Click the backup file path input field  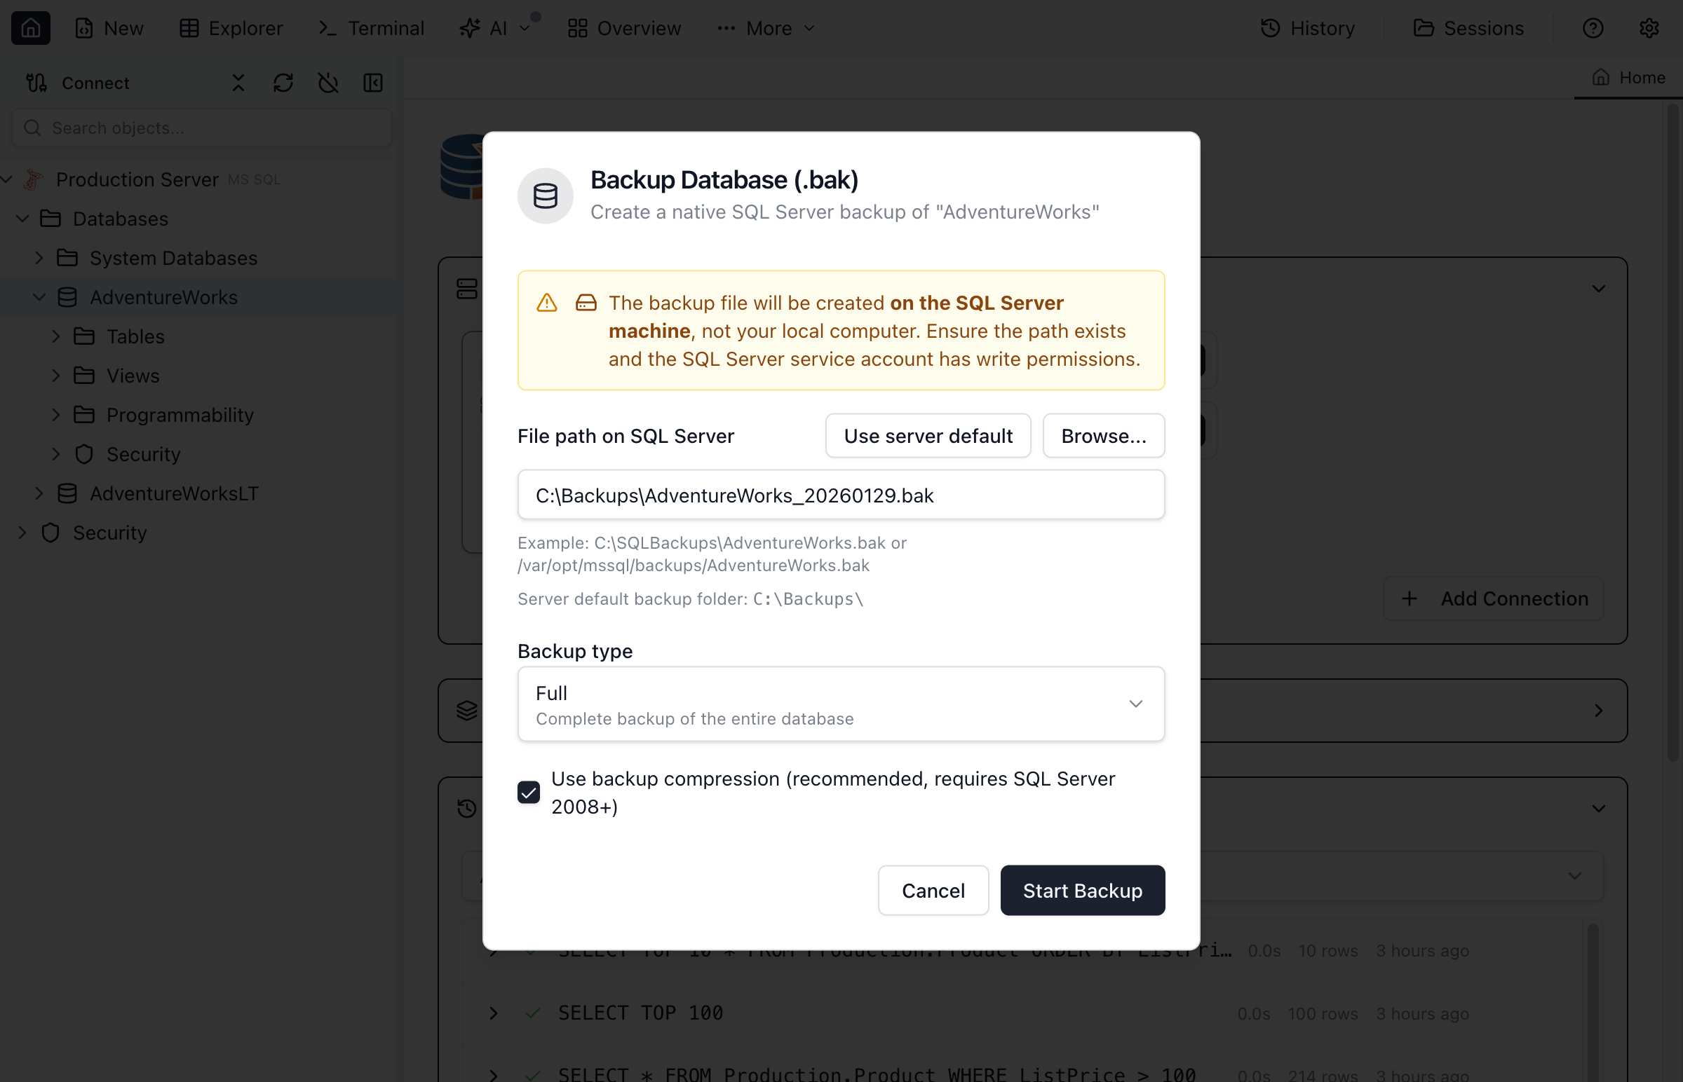coord(841,495)
